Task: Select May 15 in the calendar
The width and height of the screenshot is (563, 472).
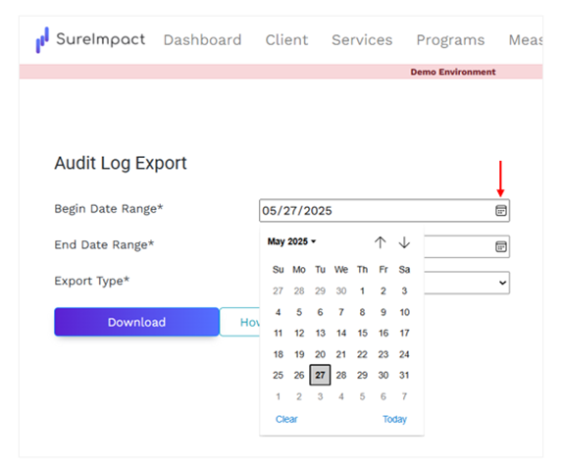Action: tap(362, 334)
